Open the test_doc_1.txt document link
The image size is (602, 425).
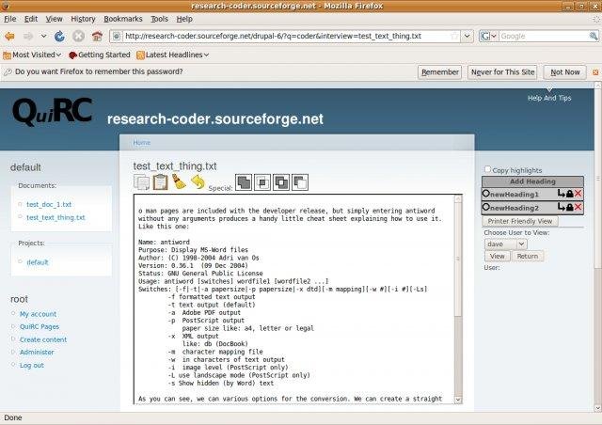(x=49, y=204)
